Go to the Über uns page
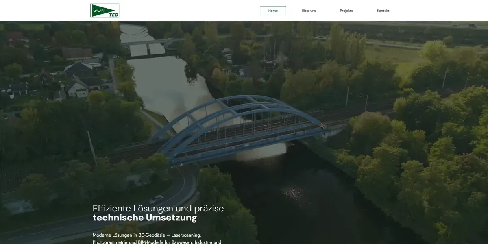Screen dimensions: 488x244 pyautogui.click(x=309, y=11)
